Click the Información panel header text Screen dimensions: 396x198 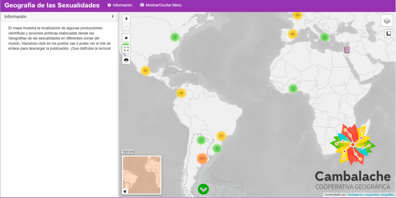click(15, 17)
